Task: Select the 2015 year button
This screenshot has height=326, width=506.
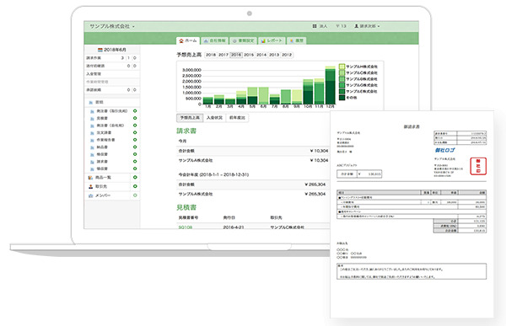Action: [249, 55]
